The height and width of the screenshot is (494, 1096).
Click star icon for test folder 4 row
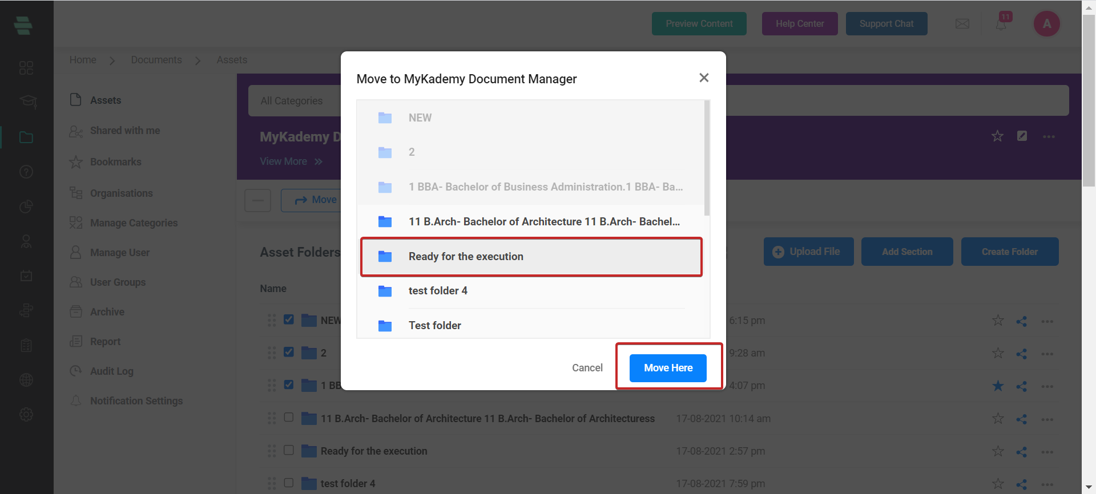tap(998, 484)
